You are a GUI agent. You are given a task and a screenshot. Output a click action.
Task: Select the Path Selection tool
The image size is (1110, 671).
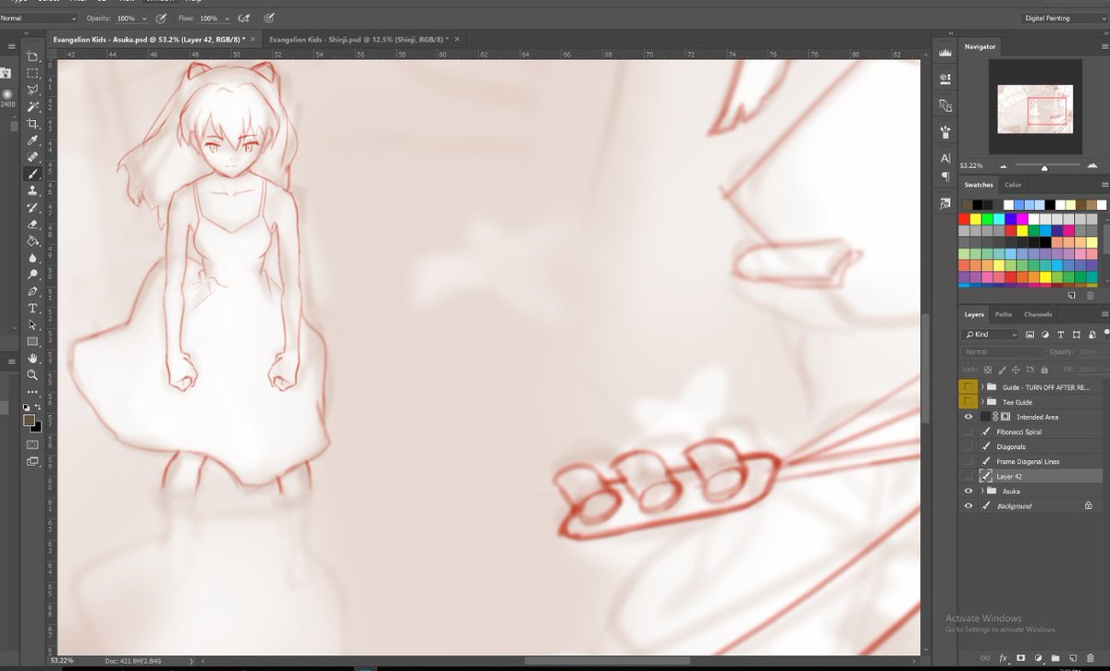[x=32, y=324]
